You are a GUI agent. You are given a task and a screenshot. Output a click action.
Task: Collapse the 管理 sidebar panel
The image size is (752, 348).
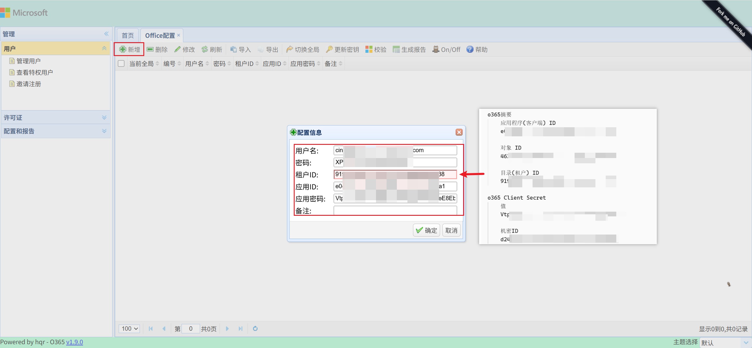pyautogui.click(x=106, y=34)
